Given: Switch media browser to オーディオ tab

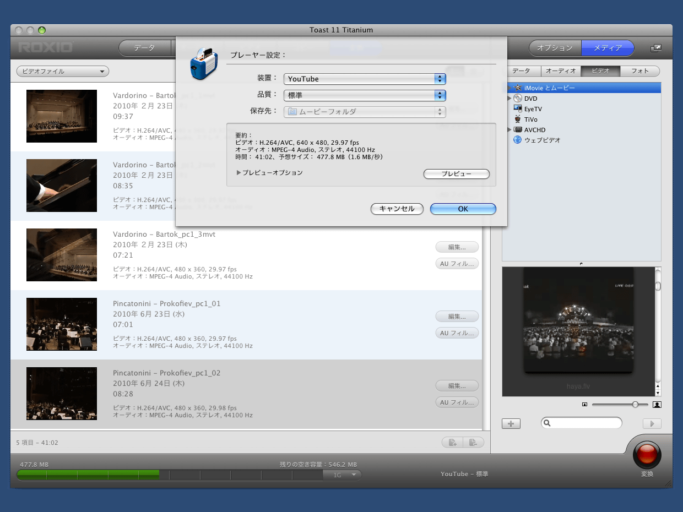Looking at the screenshot, I should [x=561, y=71].
